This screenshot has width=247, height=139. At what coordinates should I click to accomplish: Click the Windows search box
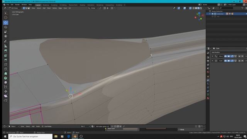tap(30, 136)
